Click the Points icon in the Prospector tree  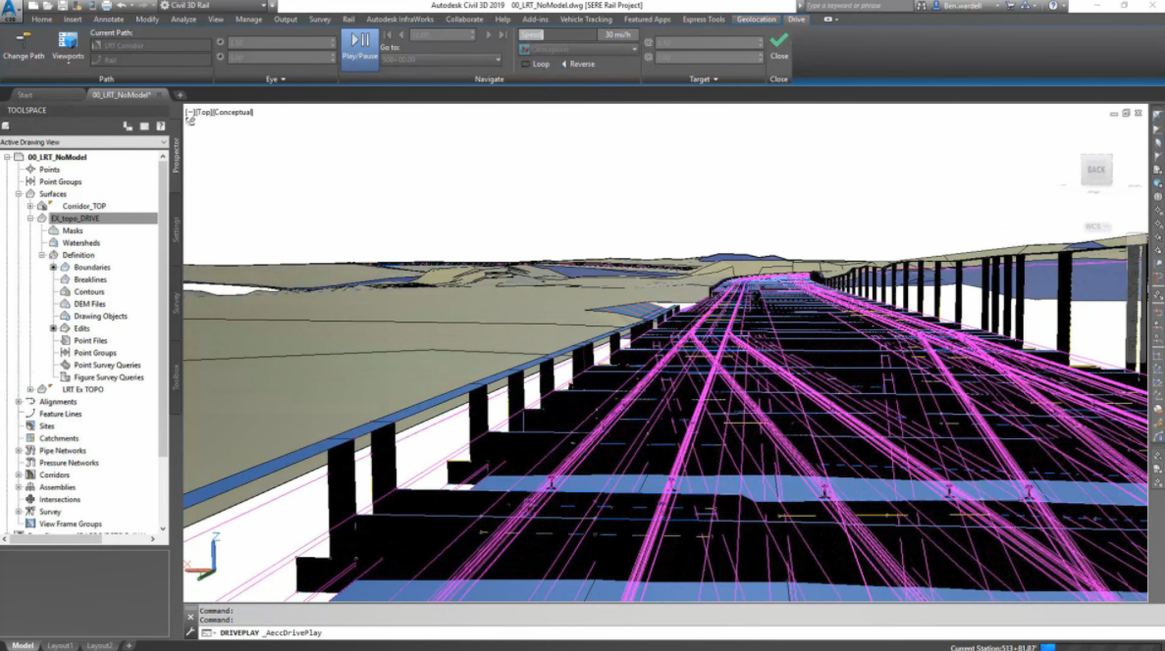[x=30, y=170]
